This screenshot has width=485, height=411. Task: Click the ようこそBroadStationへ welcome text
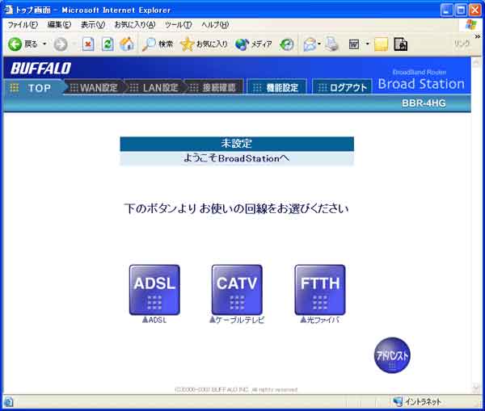point(237,158)
